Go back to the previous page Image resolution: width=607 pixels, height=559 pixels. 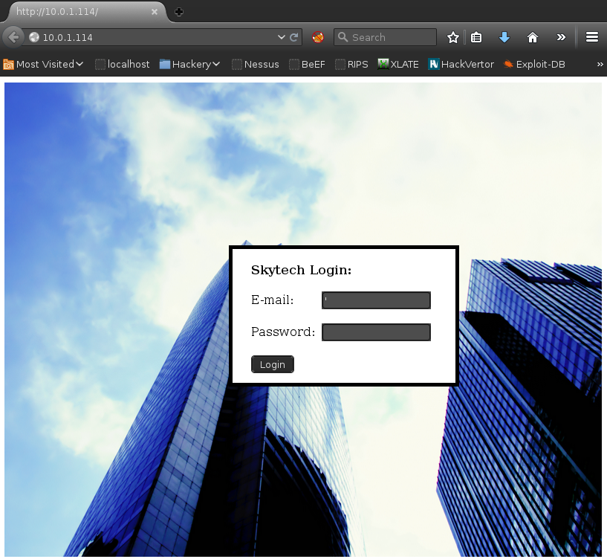(x=13, y=36)
